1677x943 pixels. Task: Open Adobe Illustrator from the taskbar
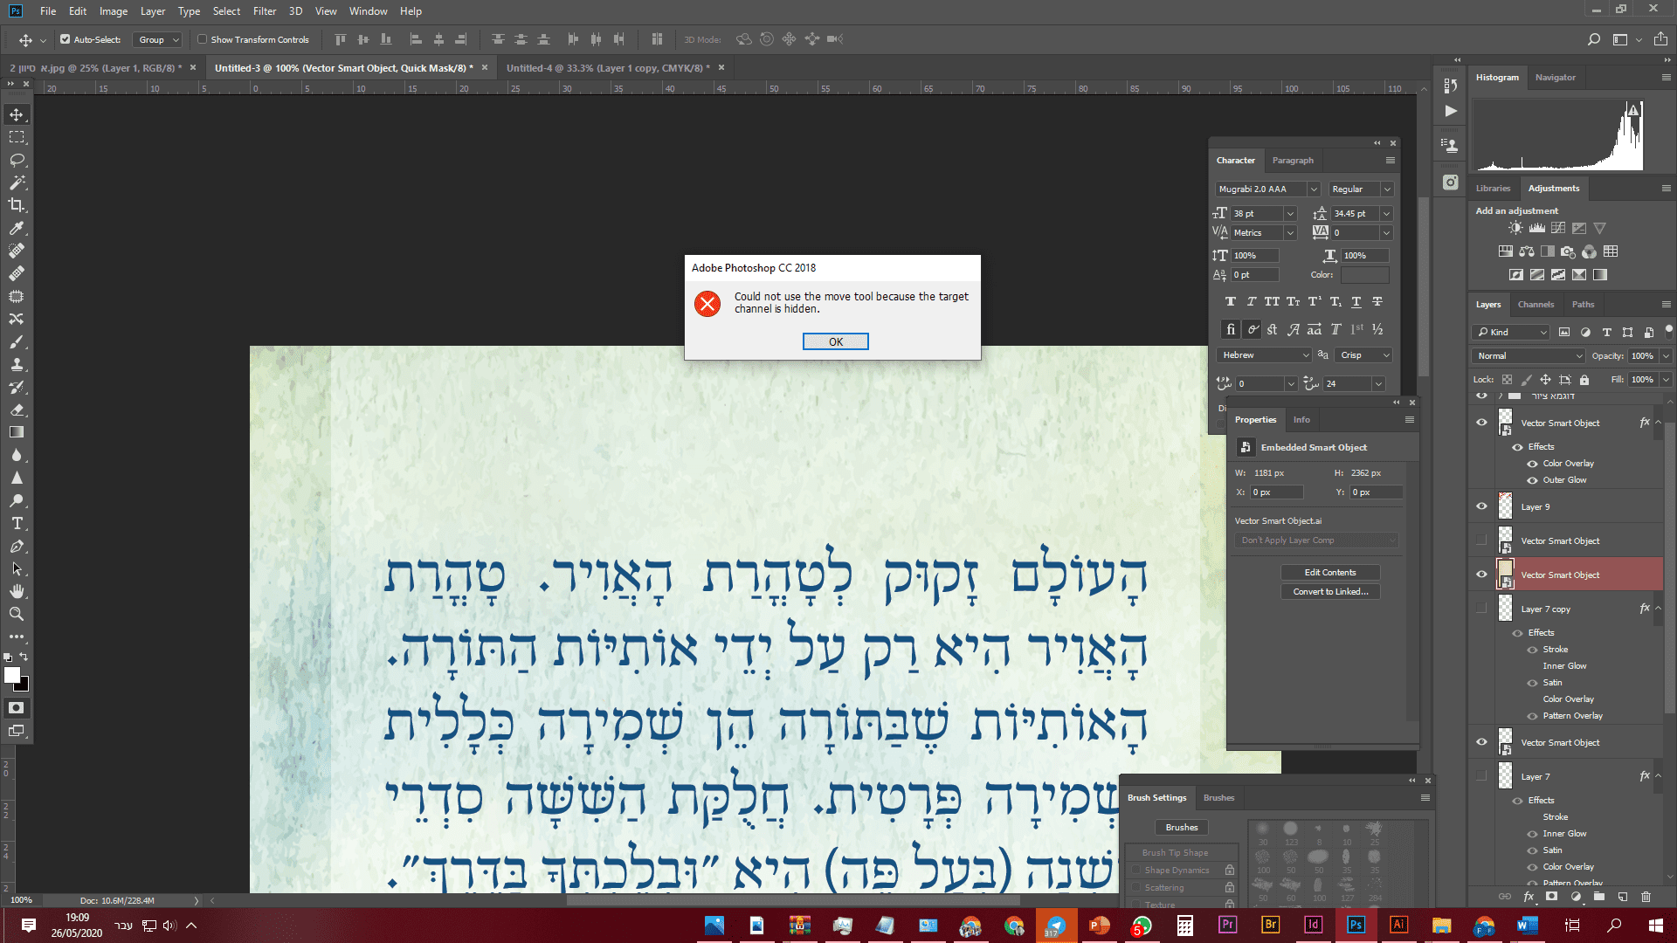click(1398, 925)
